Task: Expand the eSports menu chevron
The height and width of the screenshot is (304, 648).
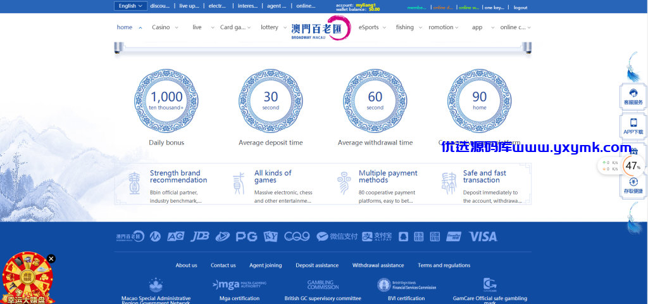Action: pos(384,28)
